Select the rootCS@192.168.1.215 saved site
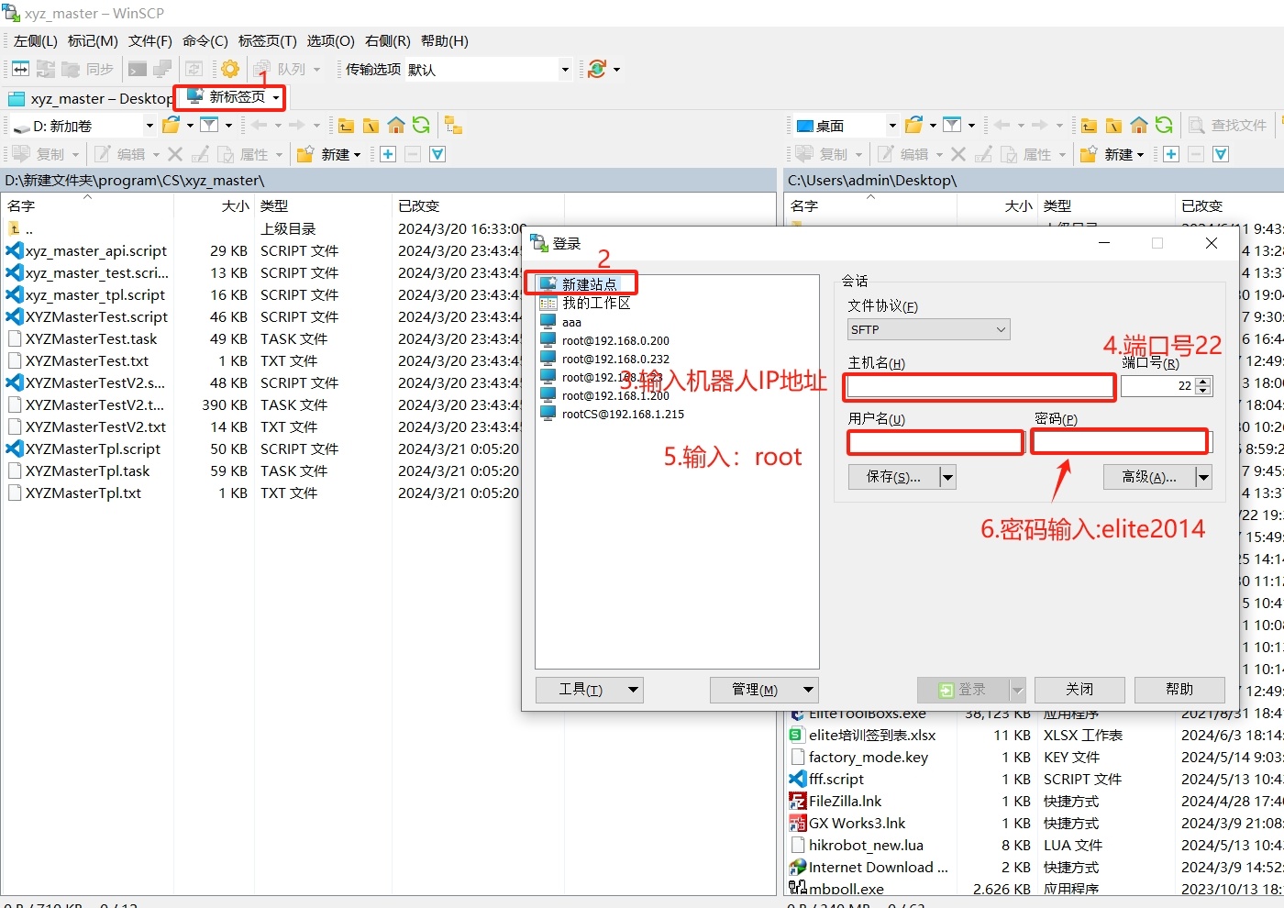Image resolution: width=1284 pixels, height=908 pixels. pyautogui.click(x=623, y=415)
